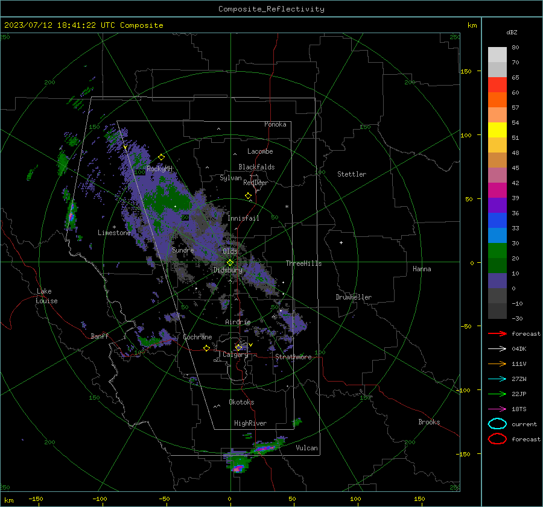Click the 04DK legend label

pos(519,349)
